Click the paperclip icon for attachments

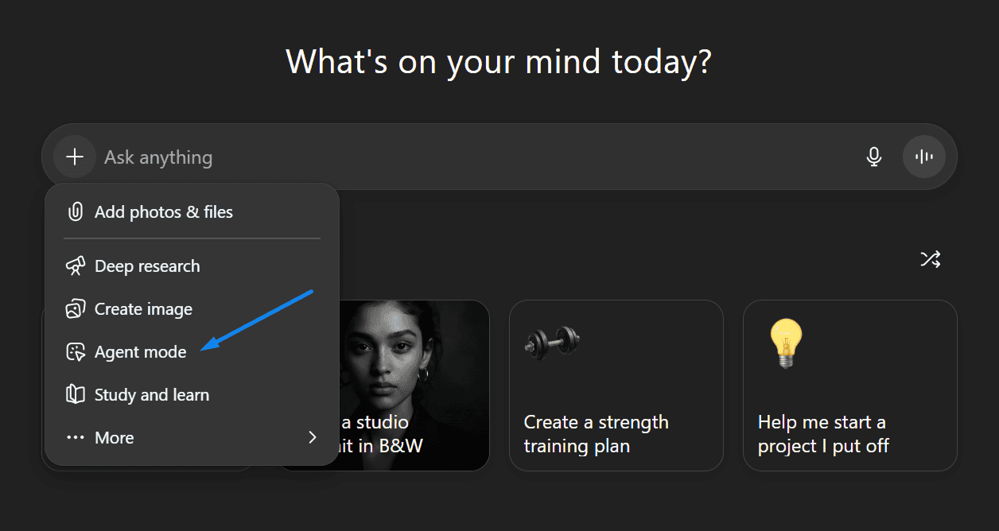point(76,212)
